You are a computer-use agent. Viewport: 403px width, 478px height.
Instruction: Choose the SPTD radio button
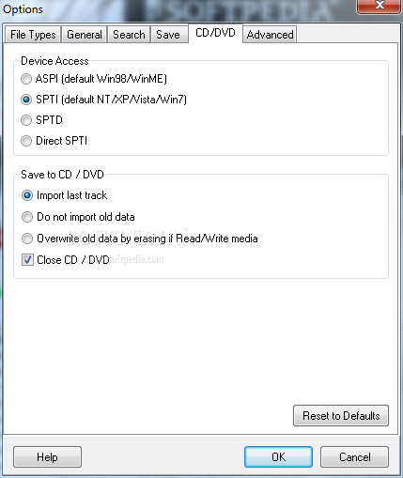26,120
